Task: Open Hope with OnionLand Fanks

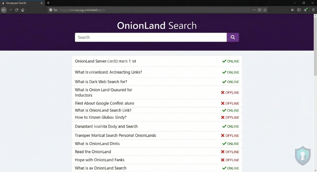Action: (x=100, y=160)
